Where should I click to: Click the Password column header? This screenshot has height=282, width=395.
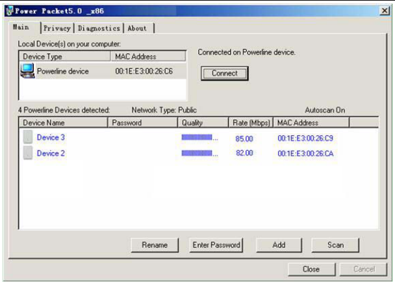pyautogui.click(x=142, y=123)
